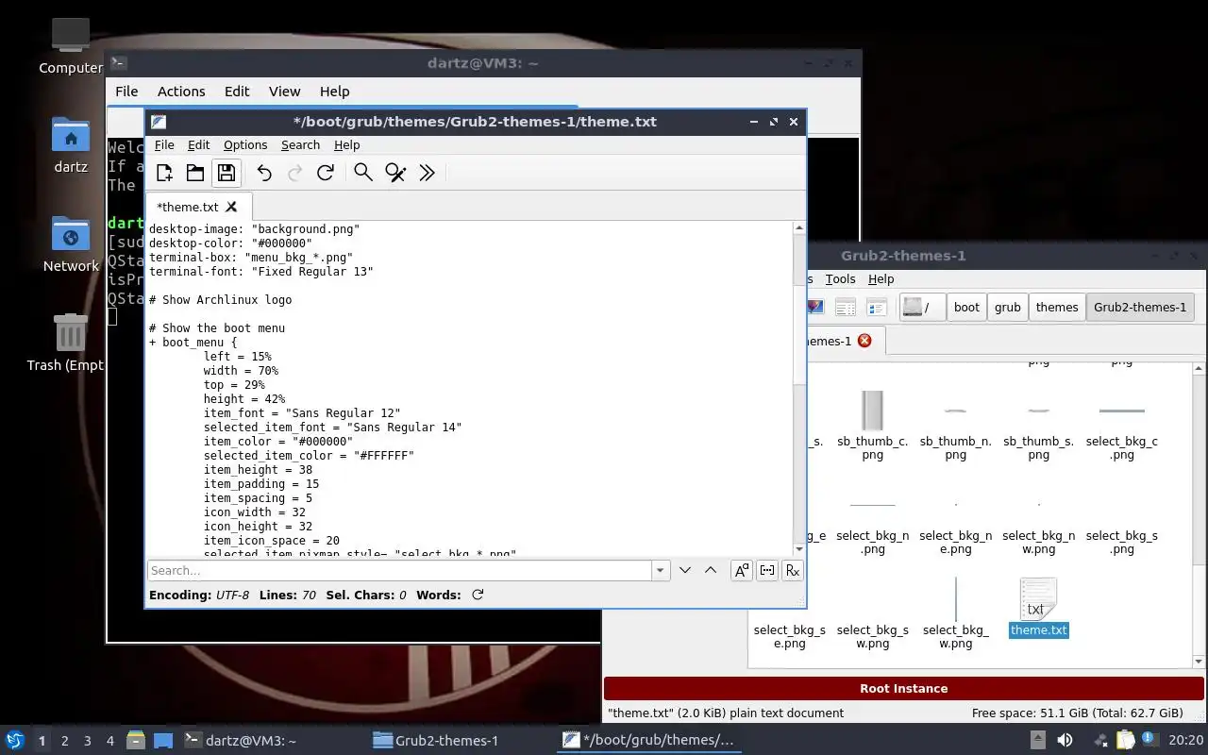Click the UTF-8 encoding value
Image resolution: width=1208 pixels, height=755 pixels.
[x=232, y=595]
